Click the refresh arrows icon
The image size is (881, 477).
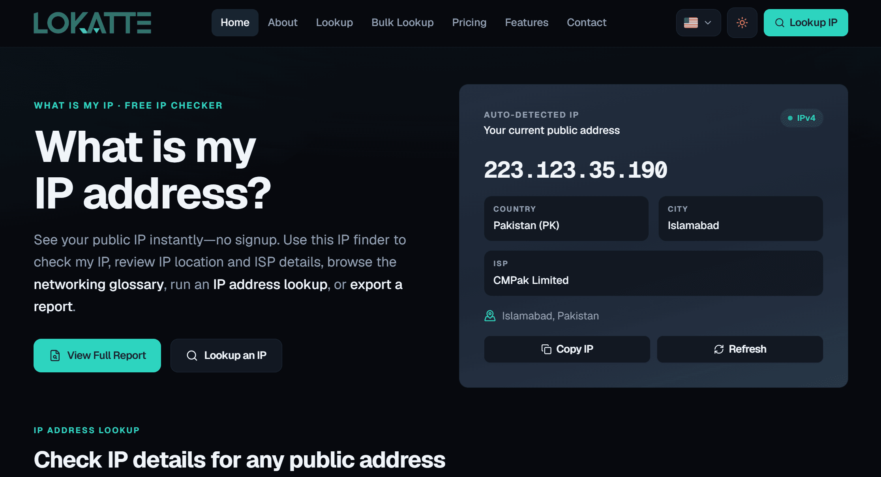[x=719, y=349]
